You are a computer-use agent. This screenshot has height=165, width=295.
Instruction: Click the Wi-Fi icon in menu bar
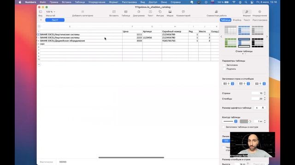pyautogui.click(x=234, y=2)
